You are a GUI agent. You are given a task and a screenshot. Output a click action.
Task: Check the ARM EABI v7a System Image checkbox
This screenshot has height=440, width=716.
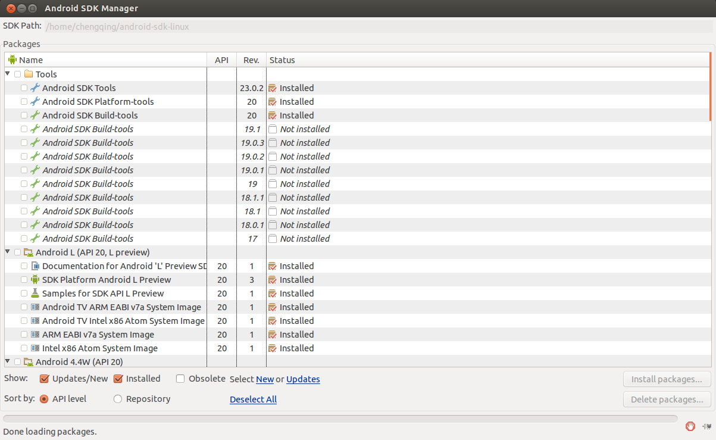coord(24,335)
